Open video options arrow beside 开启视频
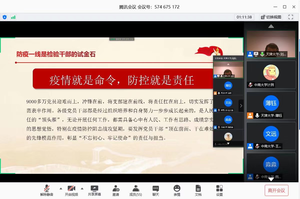 [82, 189]
